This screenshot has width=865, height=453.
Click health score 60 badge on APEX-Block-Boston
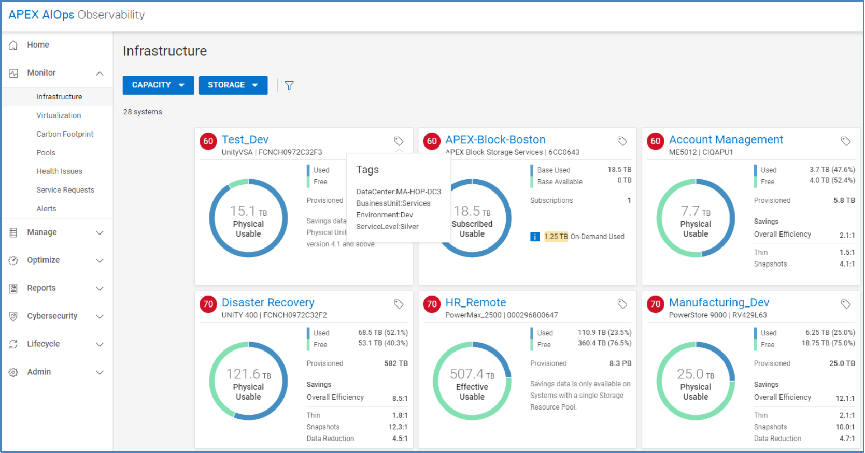[432, 141]
